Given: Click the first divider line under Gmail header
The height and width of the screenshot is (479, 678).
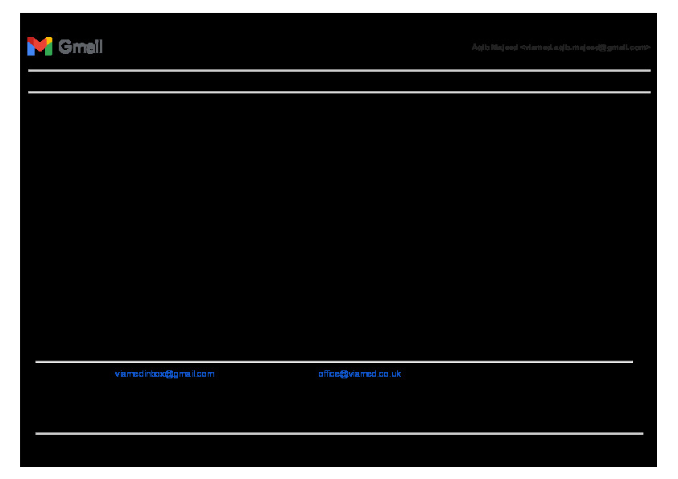Looking at the screenshot, I should point(338,71).
